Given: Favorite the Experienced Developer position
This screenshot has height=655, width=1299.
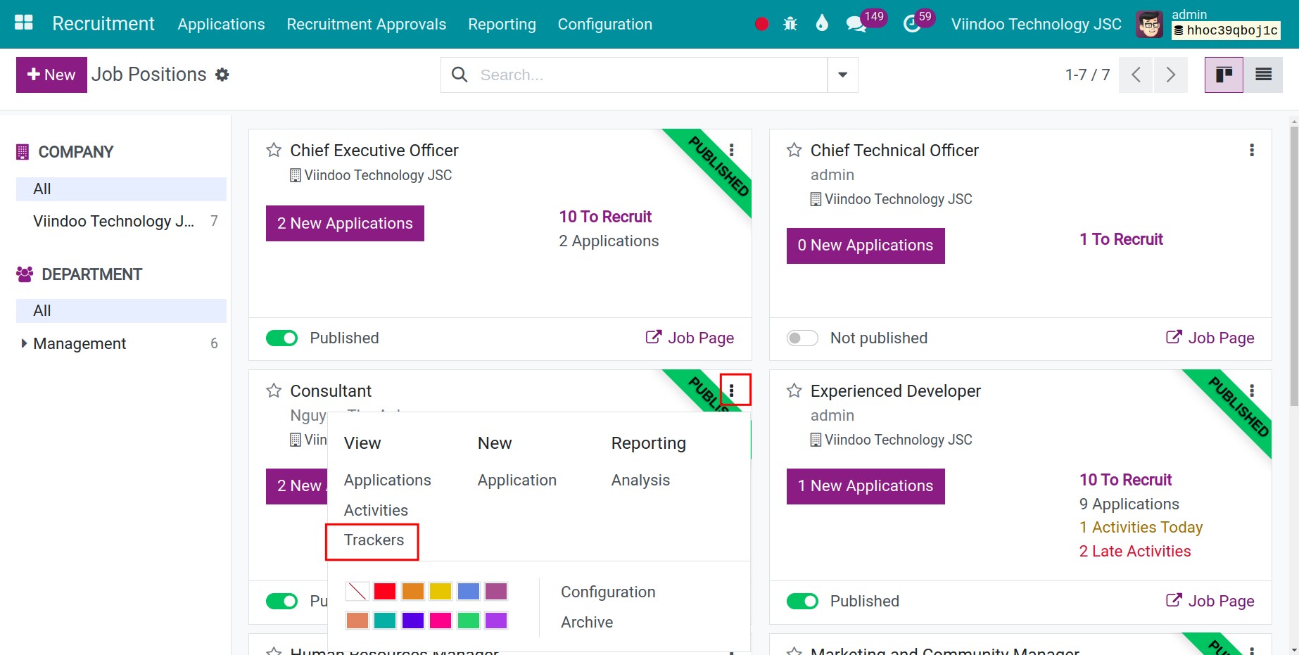Looking at the screenshot, I should 794,390.
